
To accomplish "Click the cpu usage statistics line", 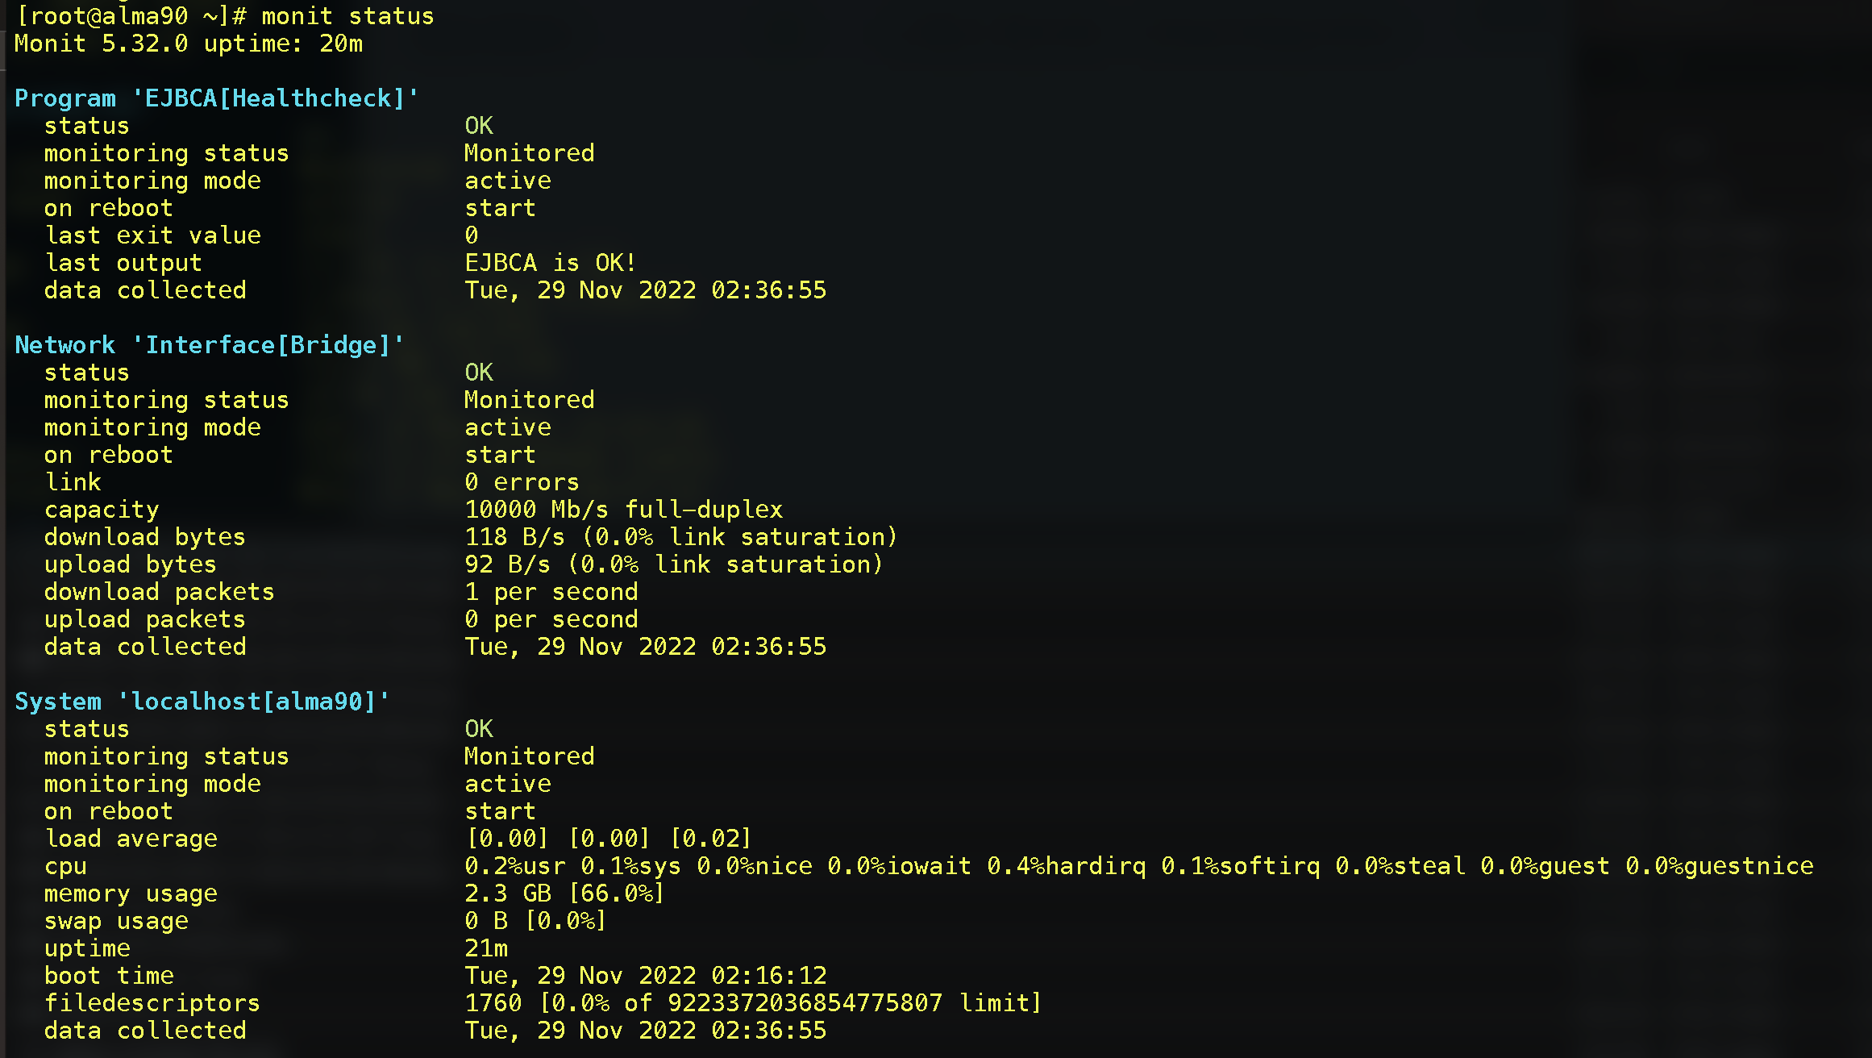I will pos(1138,866).
